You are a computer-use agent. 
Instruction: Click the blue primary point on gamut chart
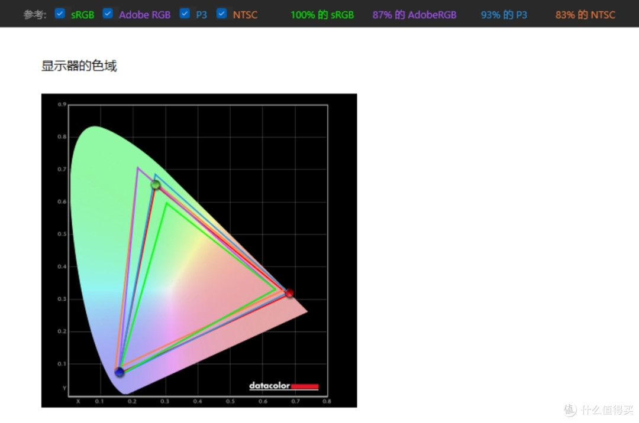120,372
